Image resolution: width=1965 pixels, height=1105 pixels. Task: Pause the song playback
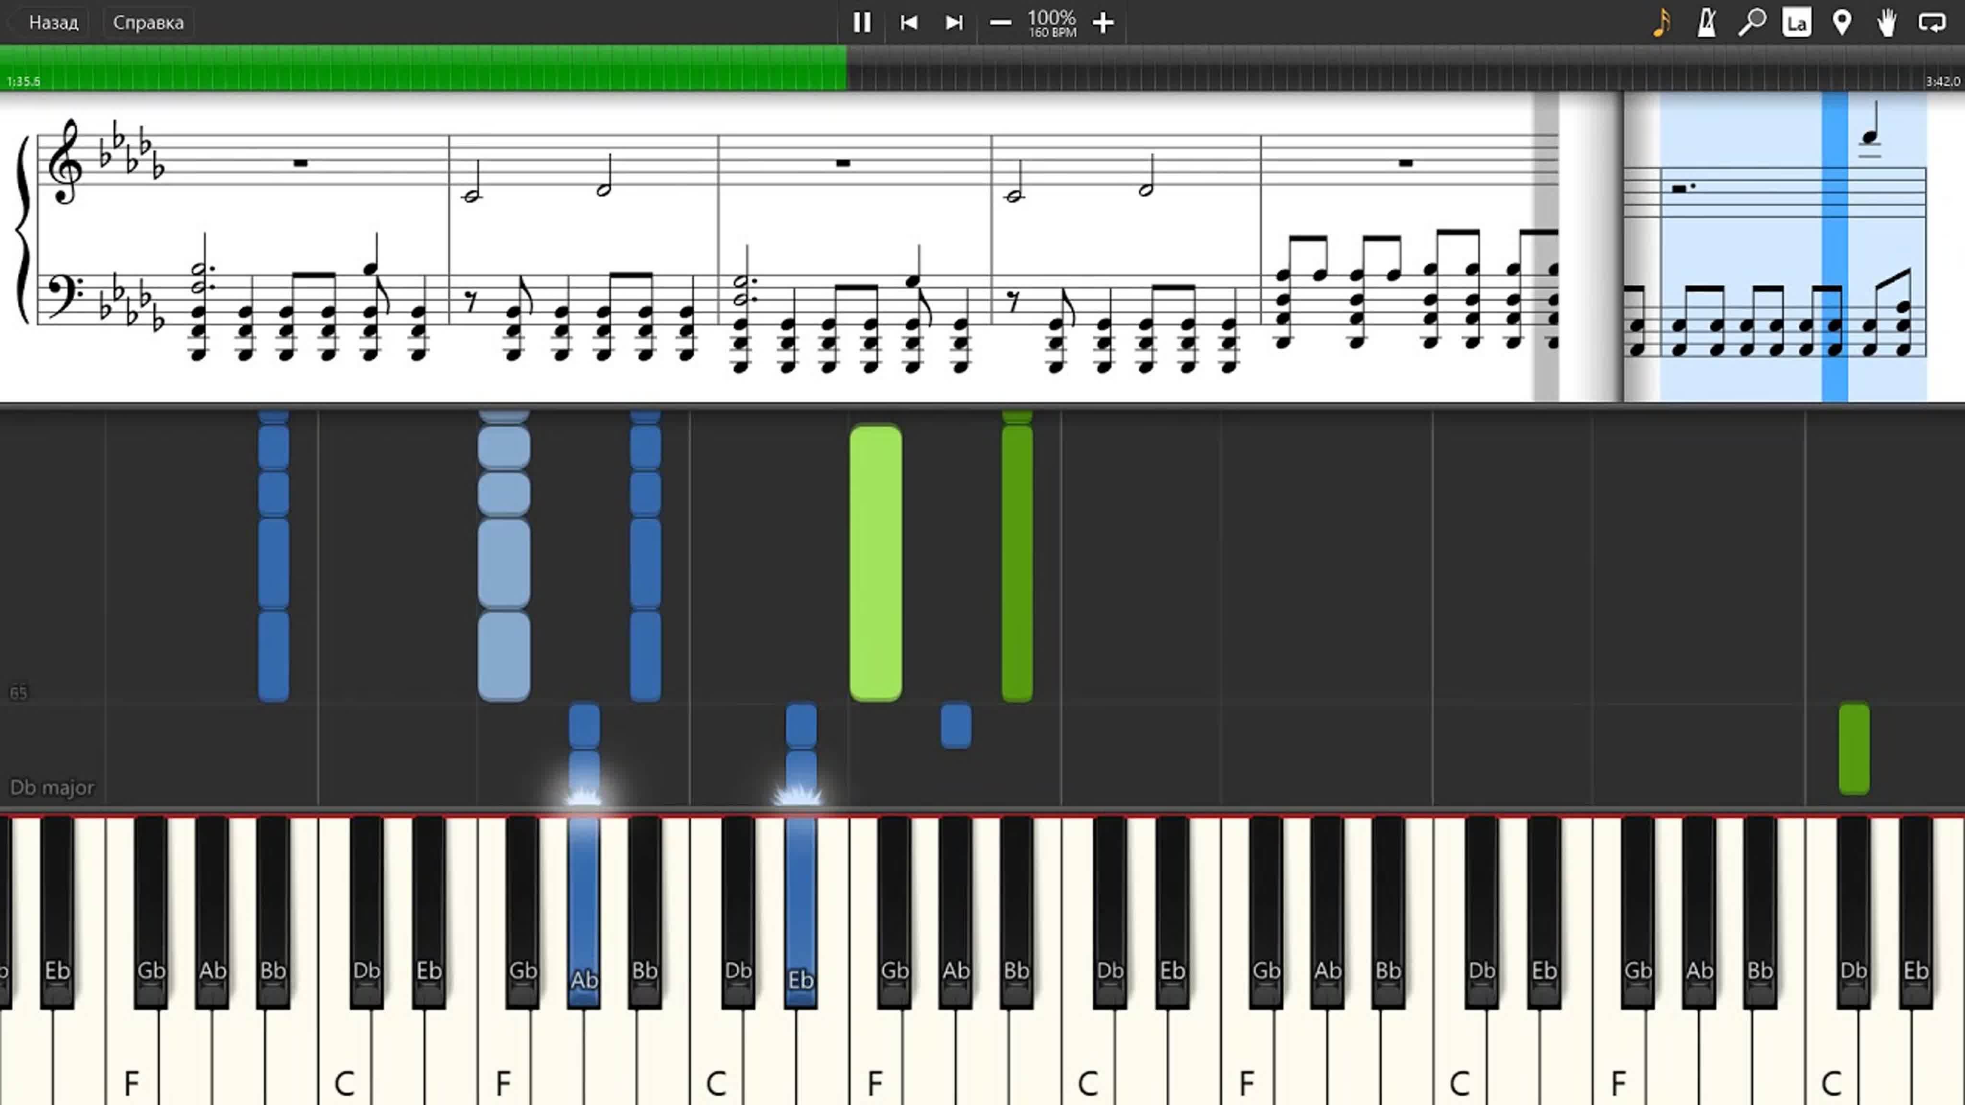pyautogui.click(x=862, y=22)
